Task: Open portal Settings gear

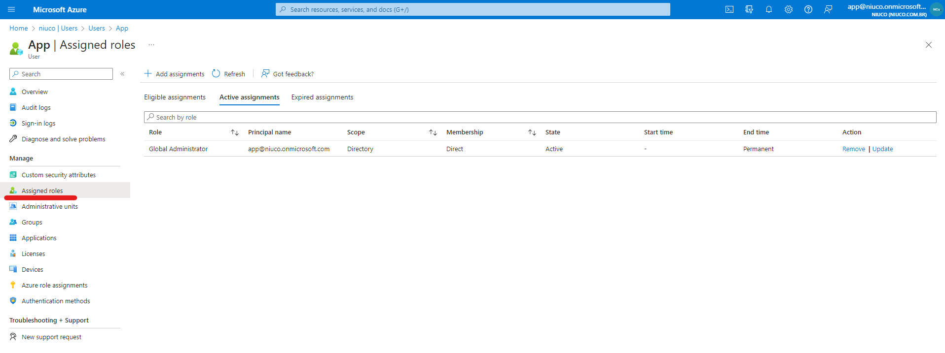Action: tap(789, 9)
